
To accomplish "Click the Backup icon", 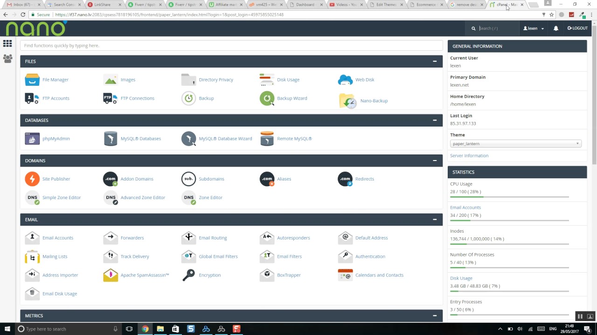I will (188, 98).
